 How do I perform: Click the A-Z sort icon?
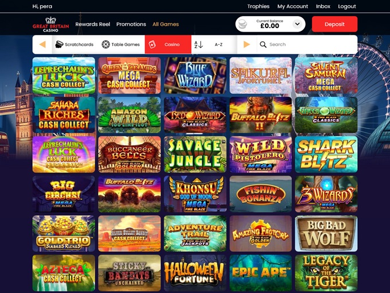pyautogui.click(x=198, y=45)
